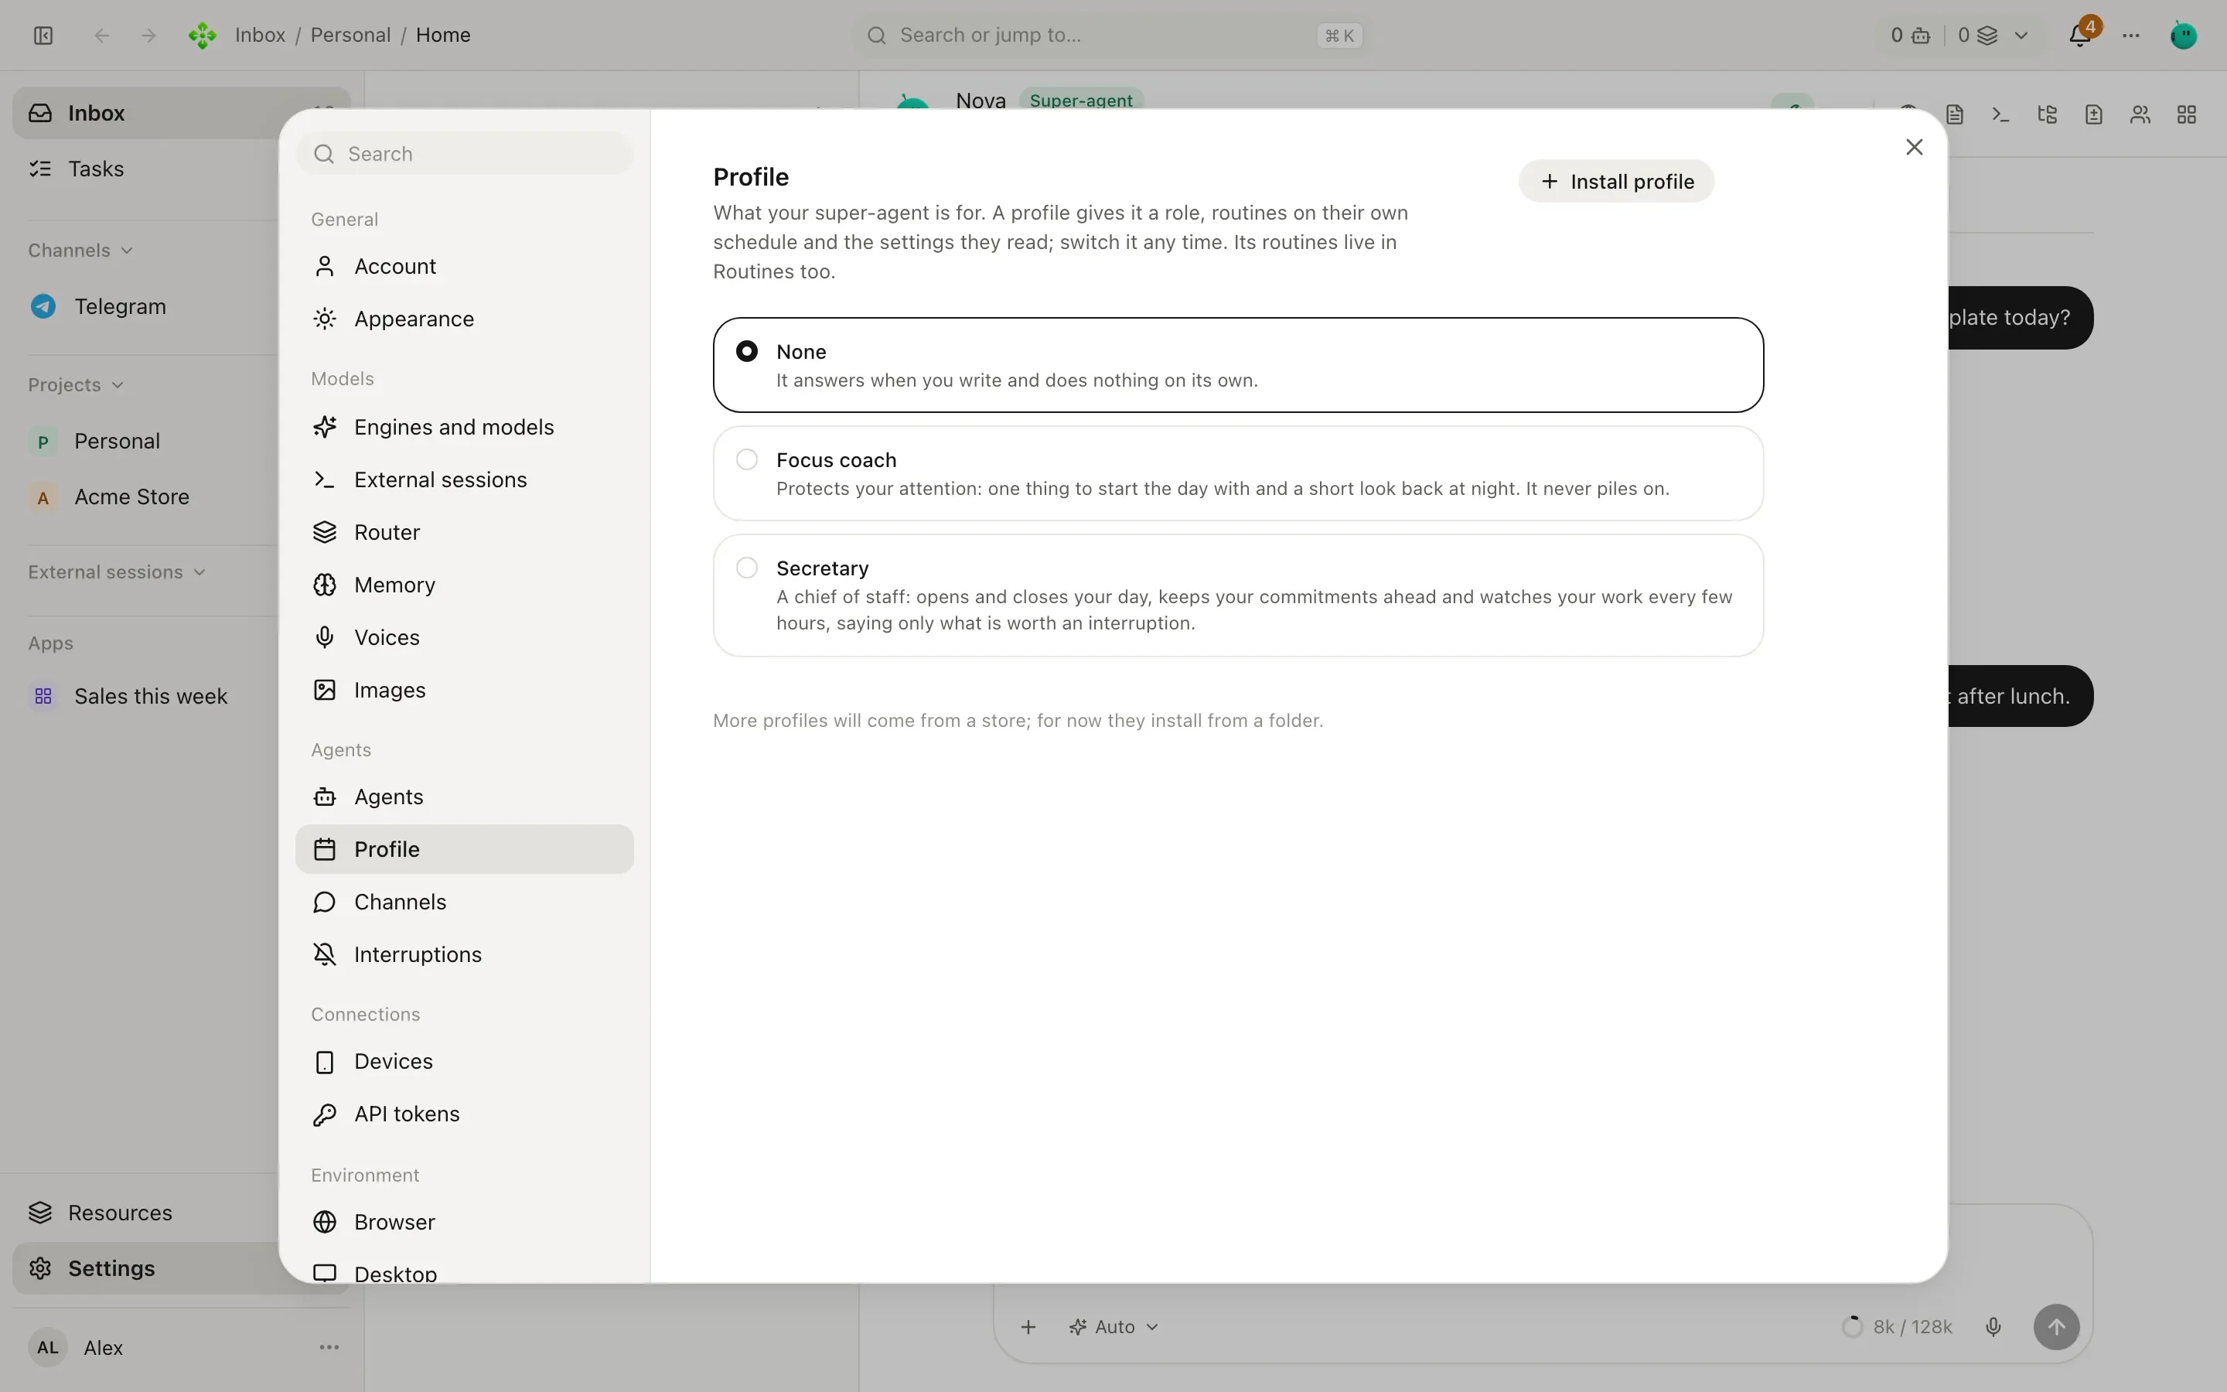Open the Sales this week app
The height and width of the screenshot is (1392, 2227).
(x=145, y=696)
